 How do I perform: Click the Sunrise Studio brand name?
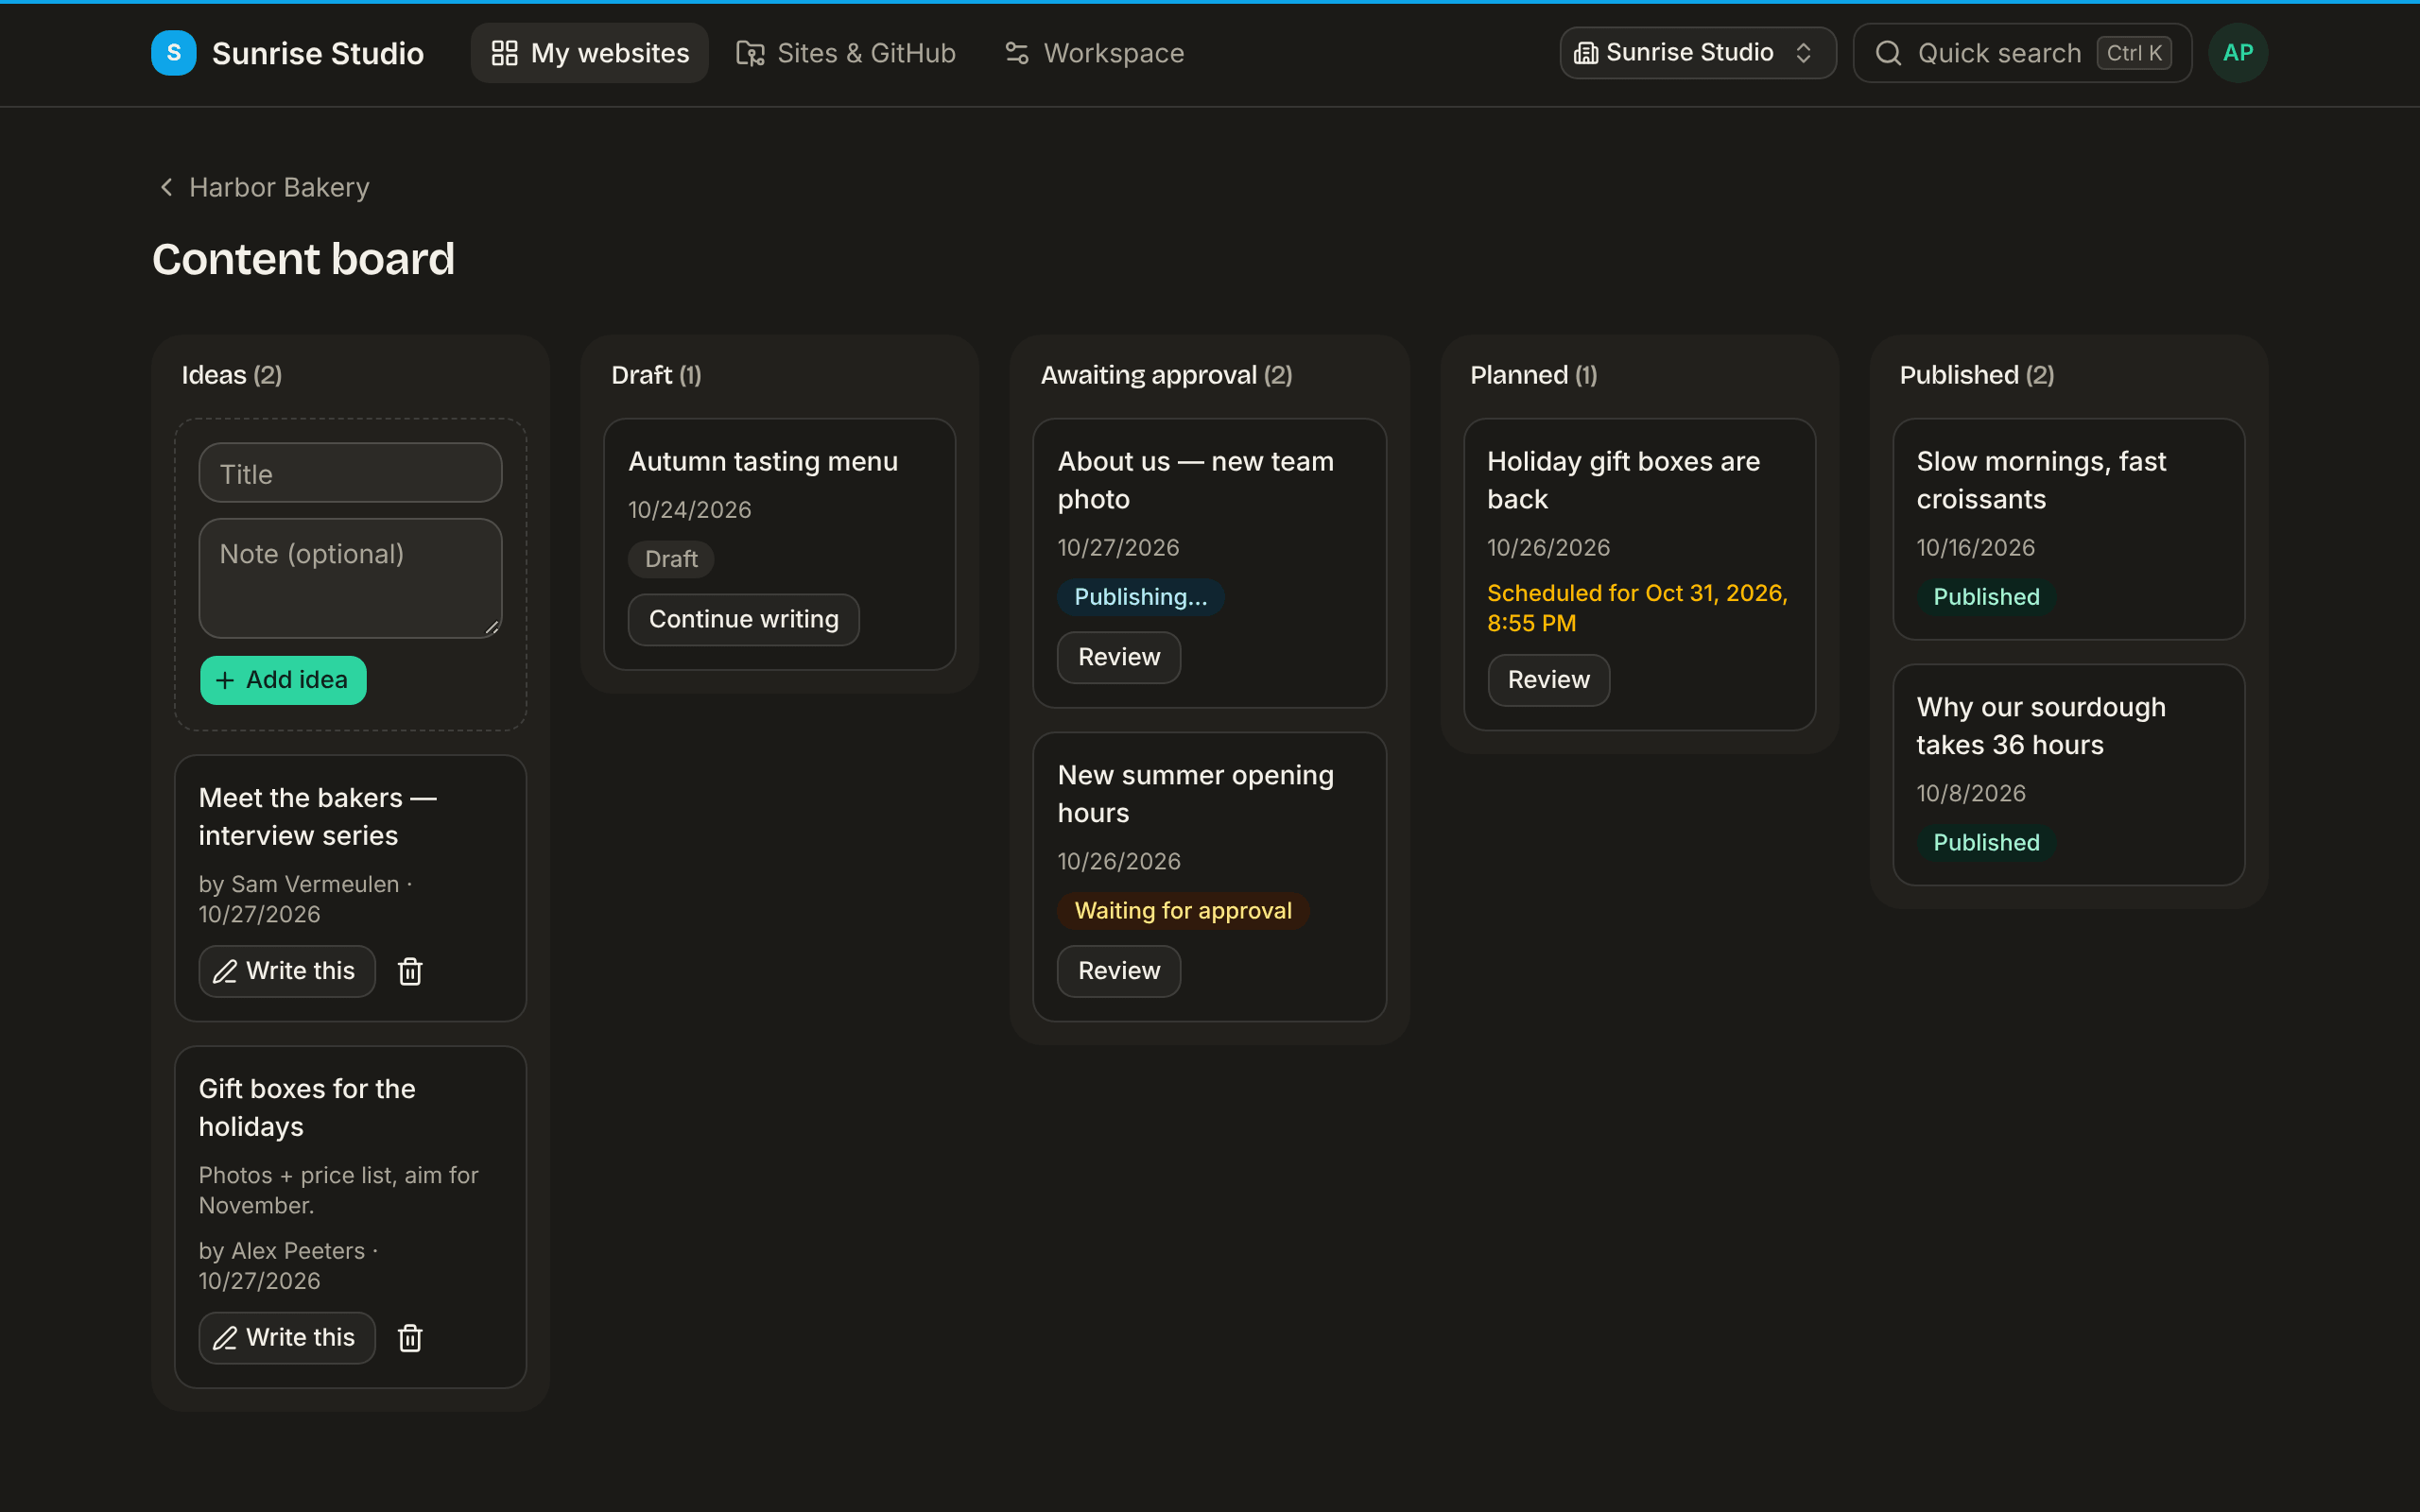318,53
